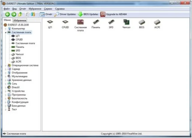Open the ACPI icon in the main pane
The image size is (192, 138).
click(157, 24)
